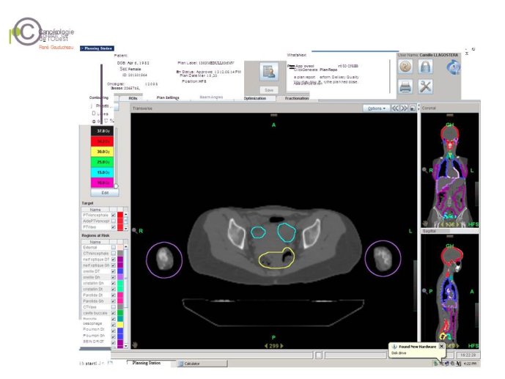Switch to the Fractionation tab

pyautogui.click(x=297, y=98)
